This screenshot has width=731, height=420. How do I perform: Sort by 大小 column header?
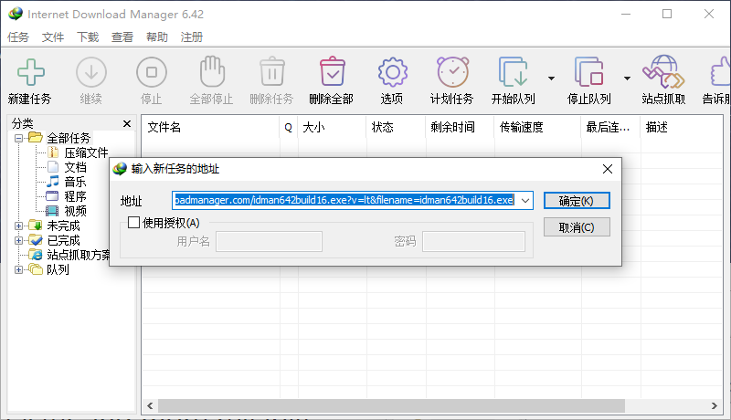point(332,127)
